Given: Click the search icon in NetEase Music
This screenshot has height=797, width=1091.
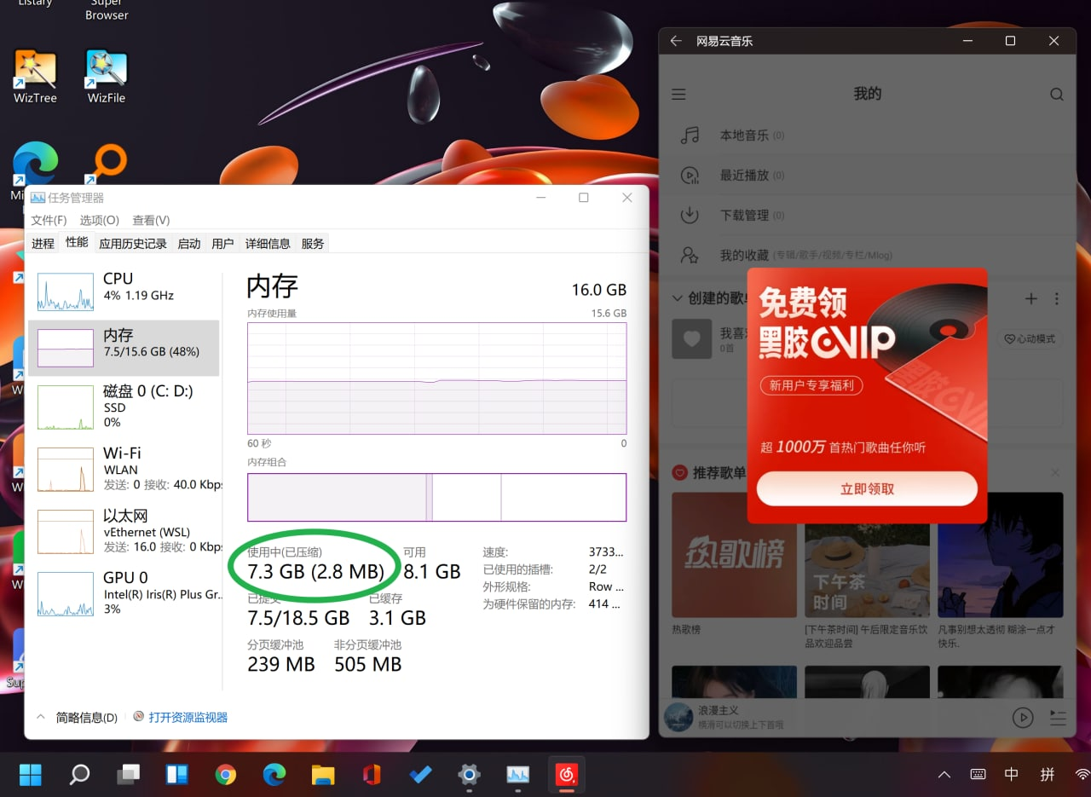Looking at the screenshot, I should pos(1056,95).
